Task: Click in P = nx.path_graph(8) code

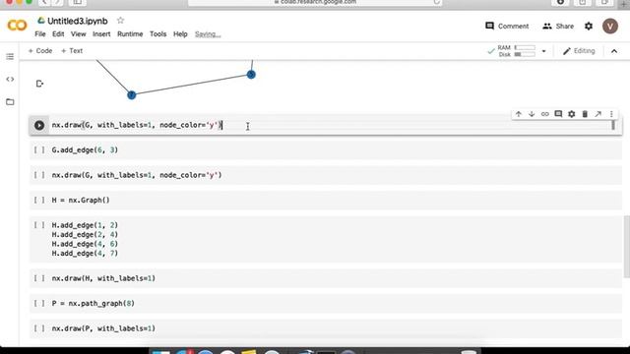Action: [93, 303]
